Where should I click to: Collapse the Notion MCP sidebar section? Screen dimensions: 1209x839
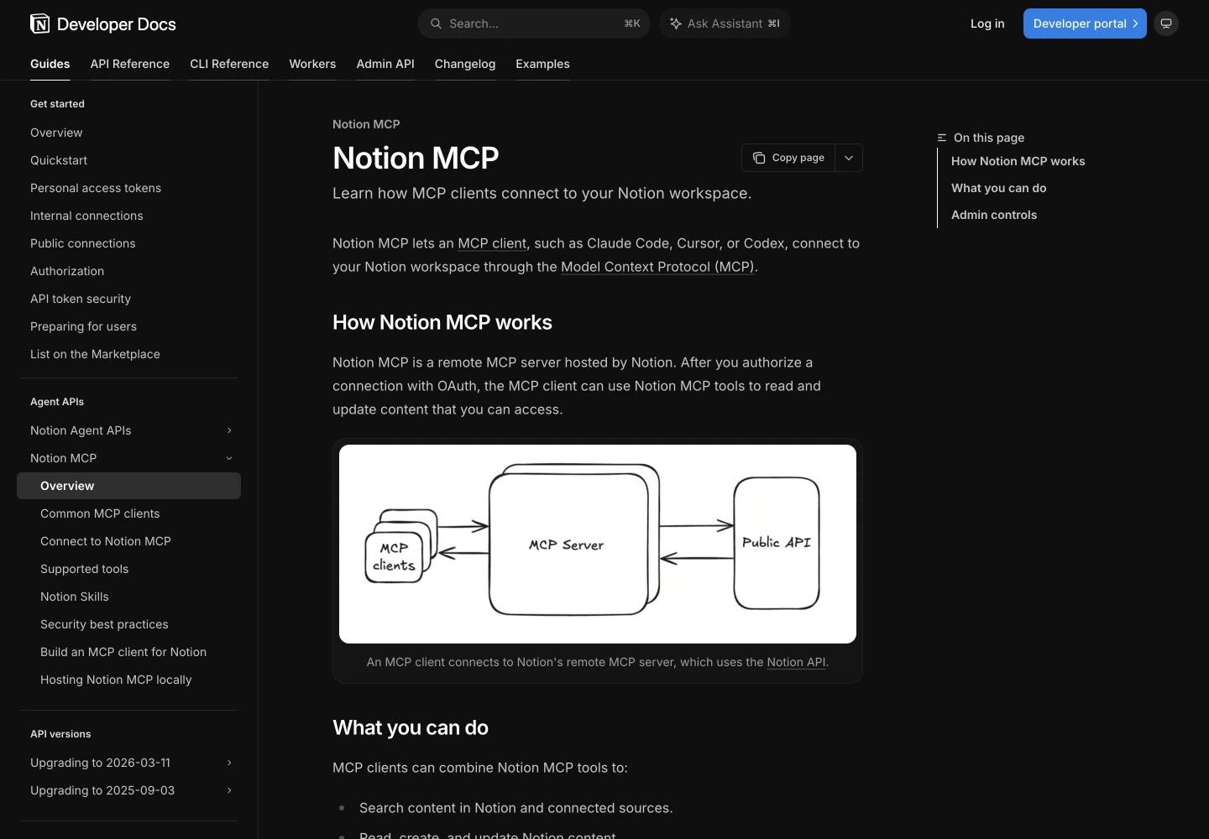(229, 458)
